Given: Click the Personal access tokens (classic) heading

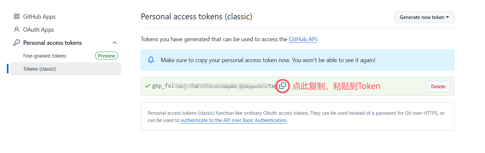Looking at the screenshot, I should click(x=196, y=17).
